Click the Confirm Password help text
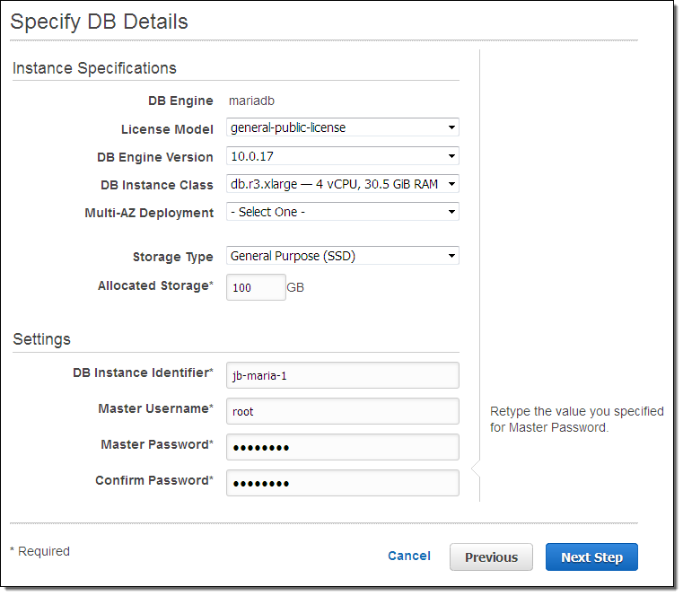 click(576, 419)
